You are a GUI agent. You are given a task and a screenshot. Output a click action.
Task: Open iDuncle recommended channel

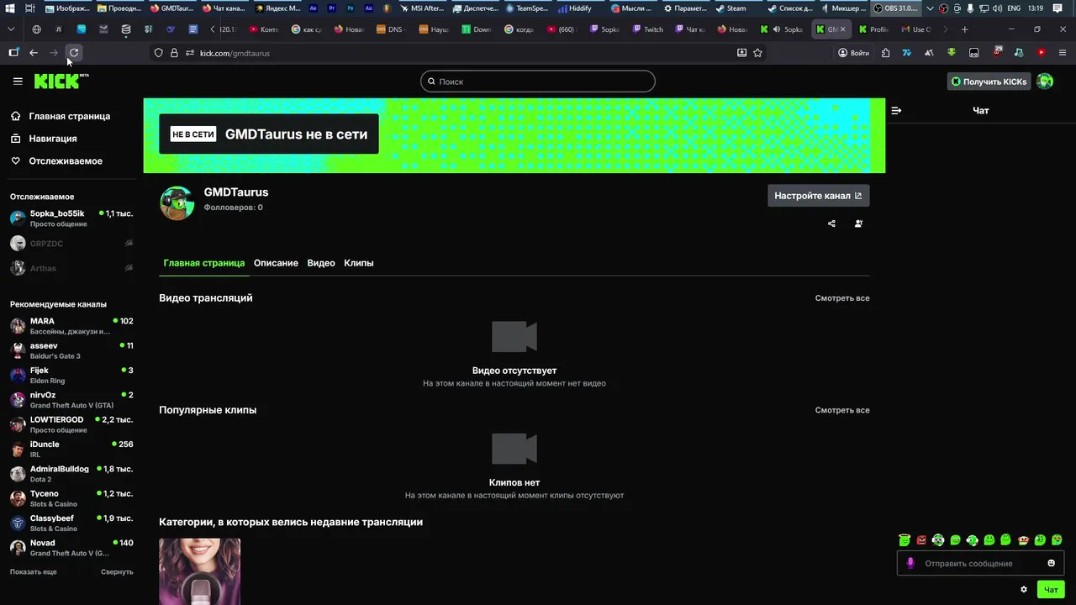click(71, 449)
